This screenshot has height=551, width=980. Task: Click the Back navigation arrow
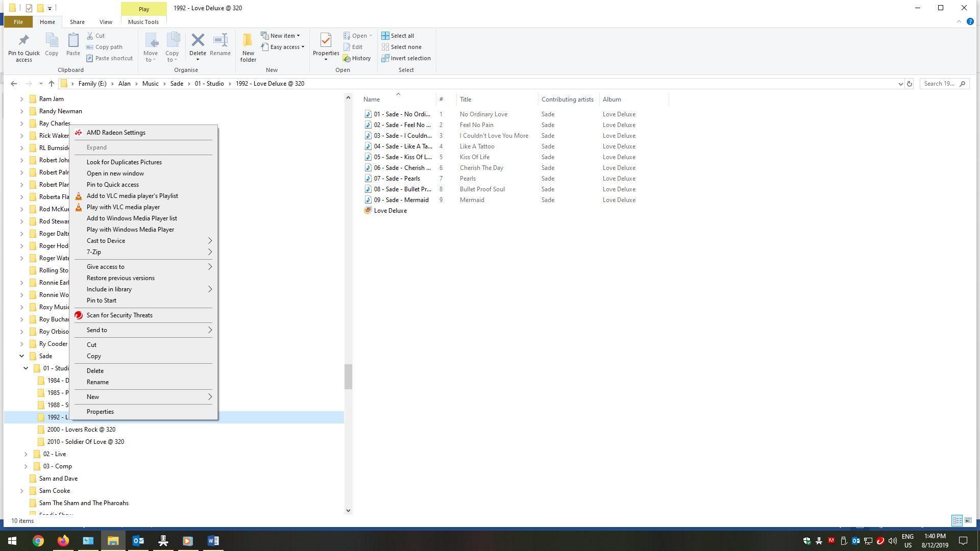[x=14, y=84]
